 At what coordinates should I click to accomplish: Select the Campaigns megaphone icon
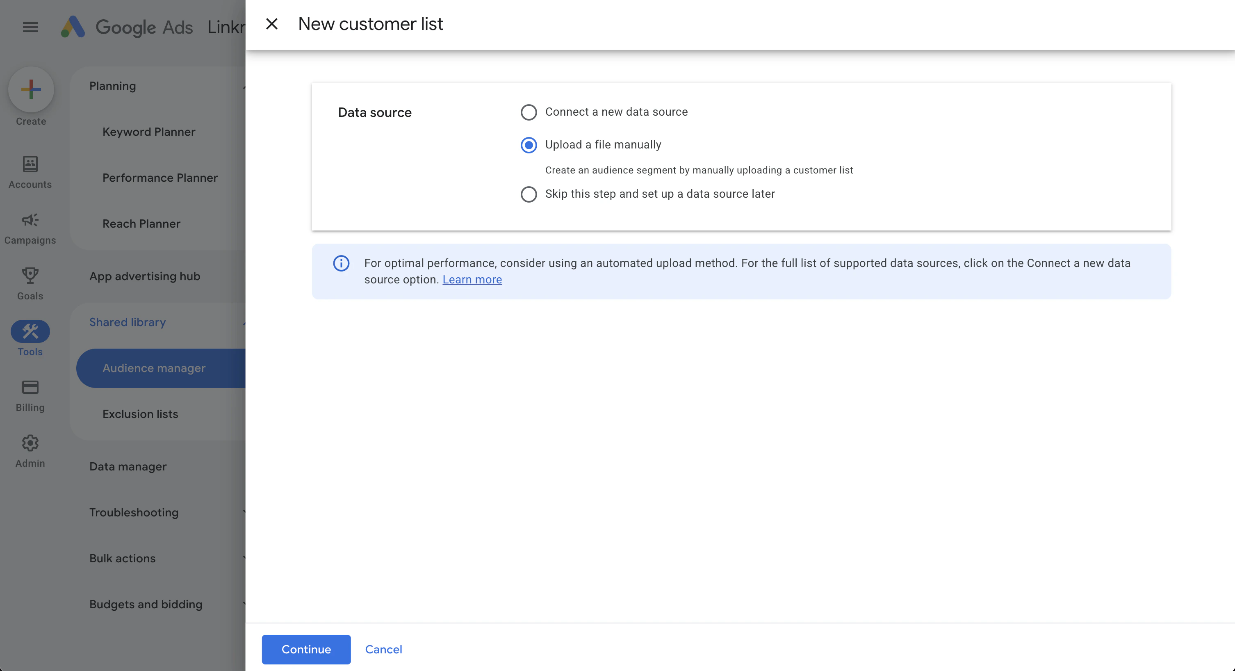[30, 220]
